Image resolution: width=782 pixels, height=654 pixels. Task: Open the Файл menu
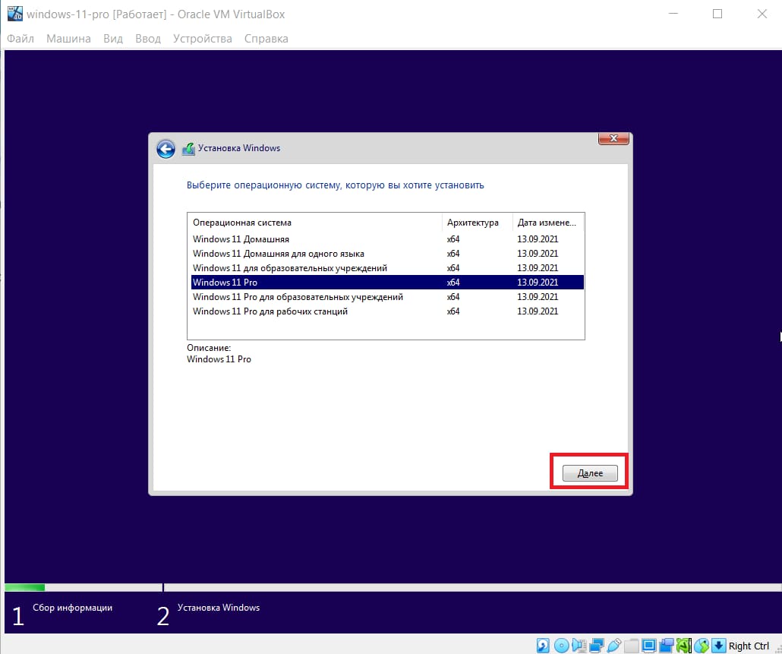click(20, 39)
